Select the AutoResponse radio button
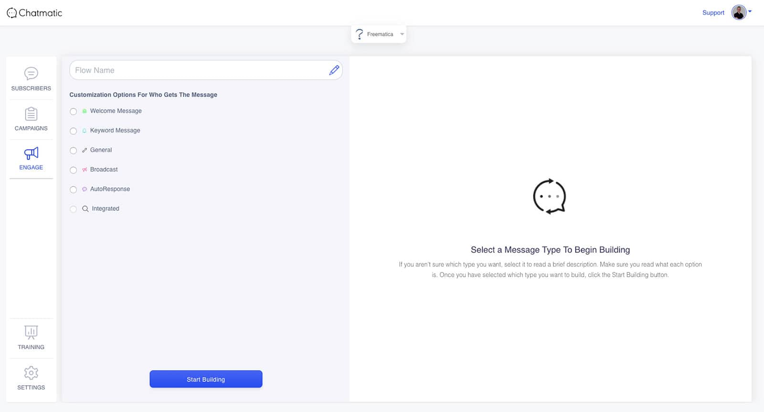 73,190
